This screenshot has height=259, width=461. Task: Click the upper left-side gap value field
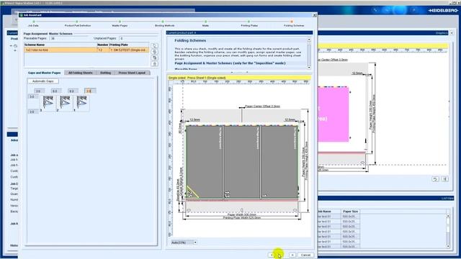[33, 96]
